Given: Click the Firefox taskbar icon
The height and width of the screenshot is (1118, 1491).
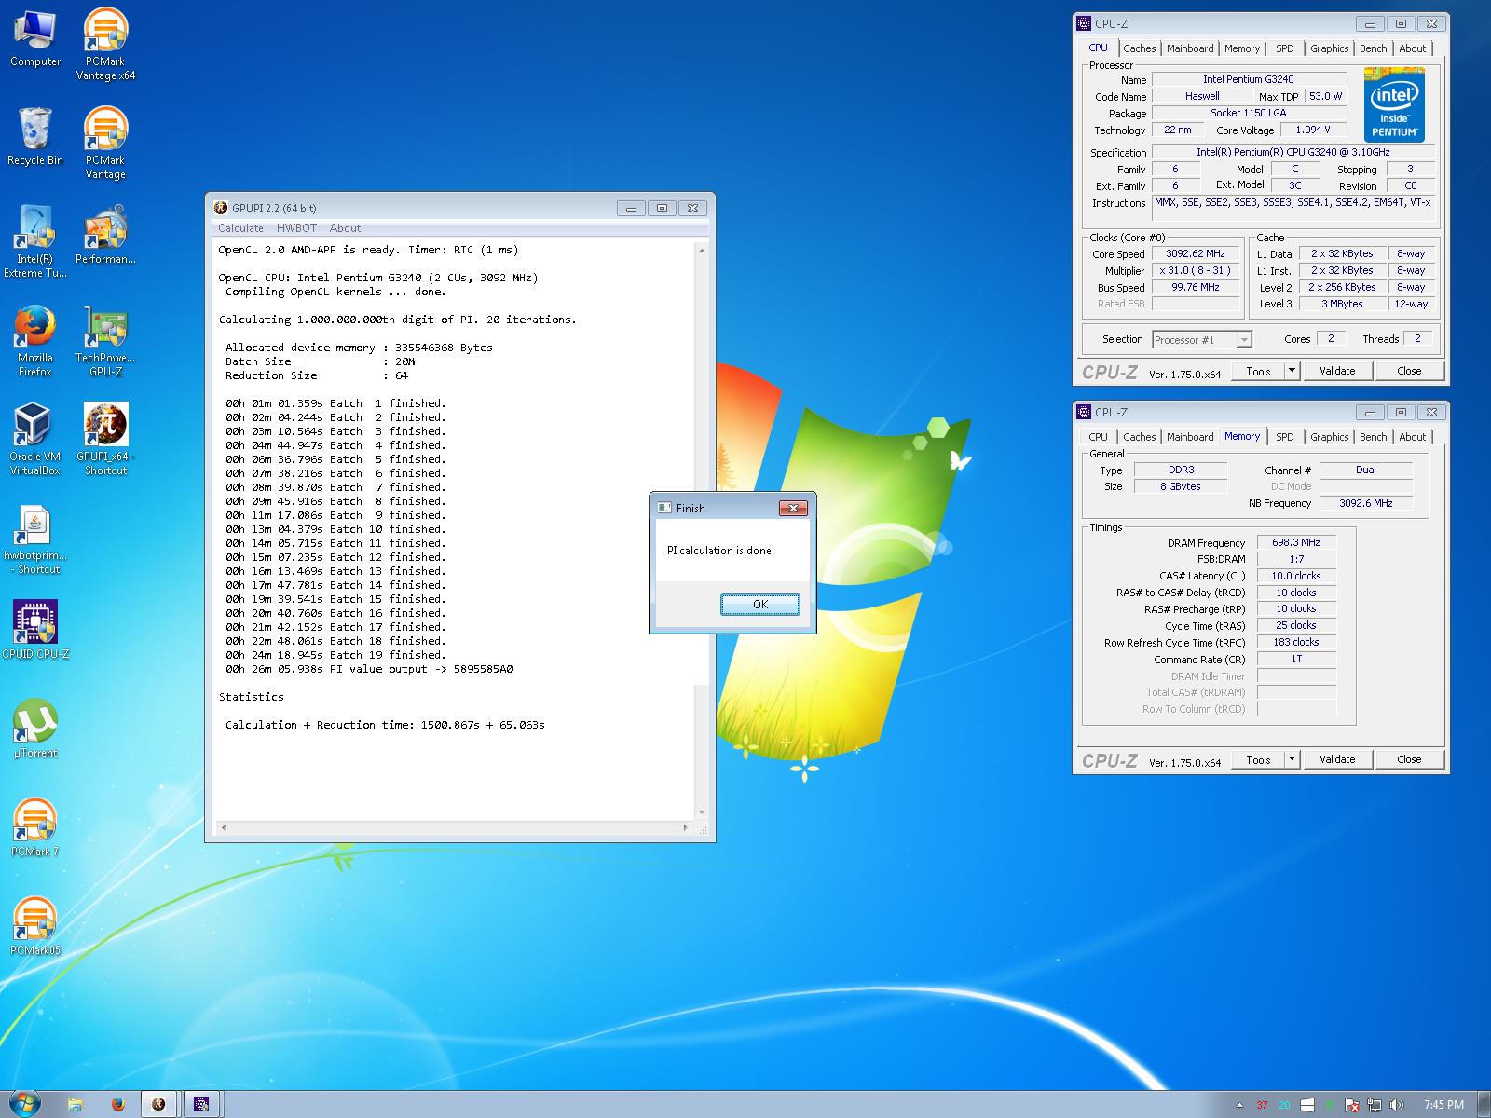Looking at the screenshot, I should [x=117, y=1104].
